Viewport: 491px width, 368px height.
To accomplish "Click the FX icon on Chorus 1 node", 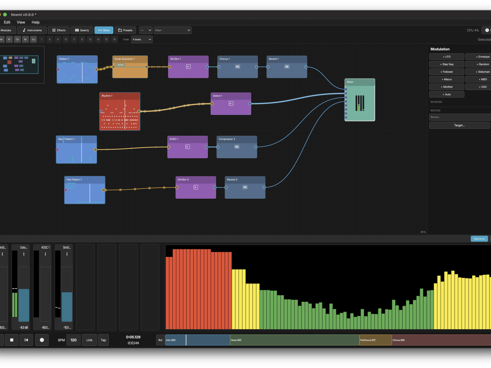I will tap(237, 67).
